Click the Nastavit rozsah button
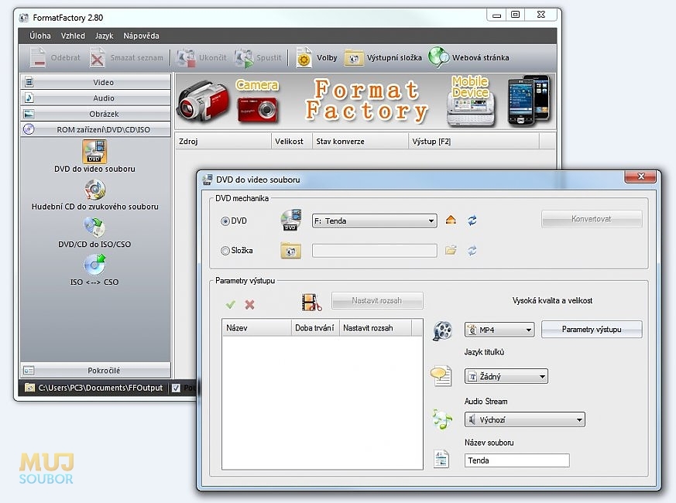This screenshot has height=503, width=676. 377,300
